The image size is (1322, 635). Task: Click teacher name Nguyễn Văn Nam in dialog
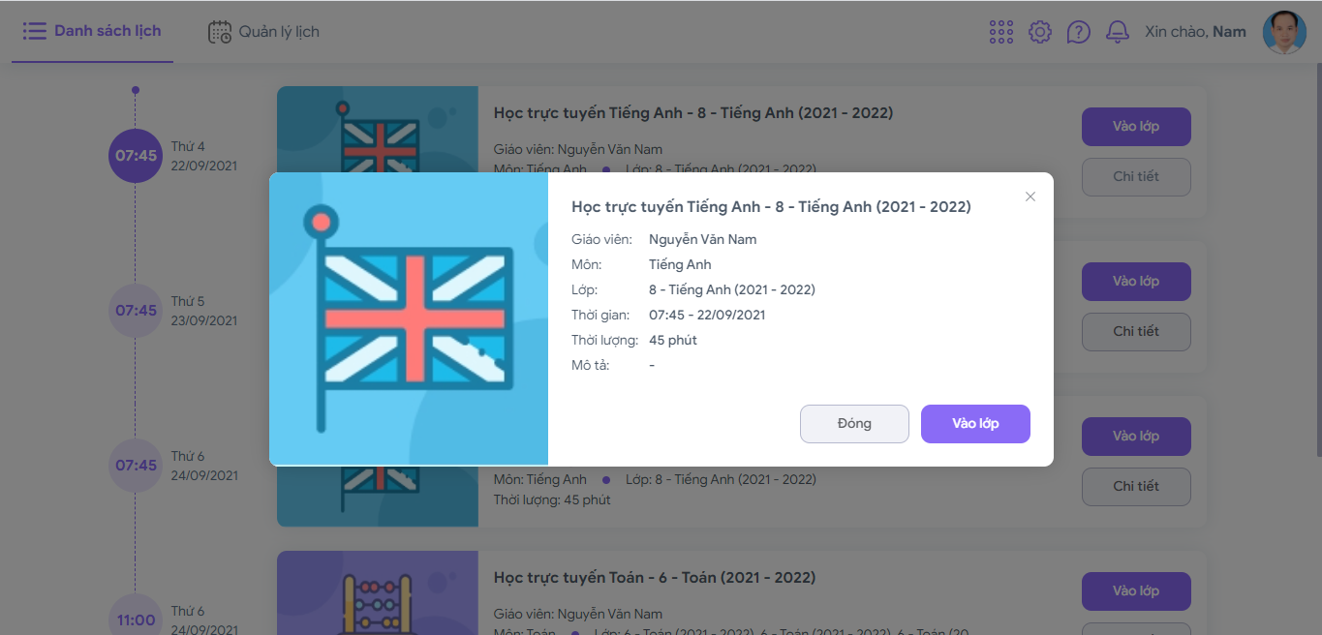703,239
